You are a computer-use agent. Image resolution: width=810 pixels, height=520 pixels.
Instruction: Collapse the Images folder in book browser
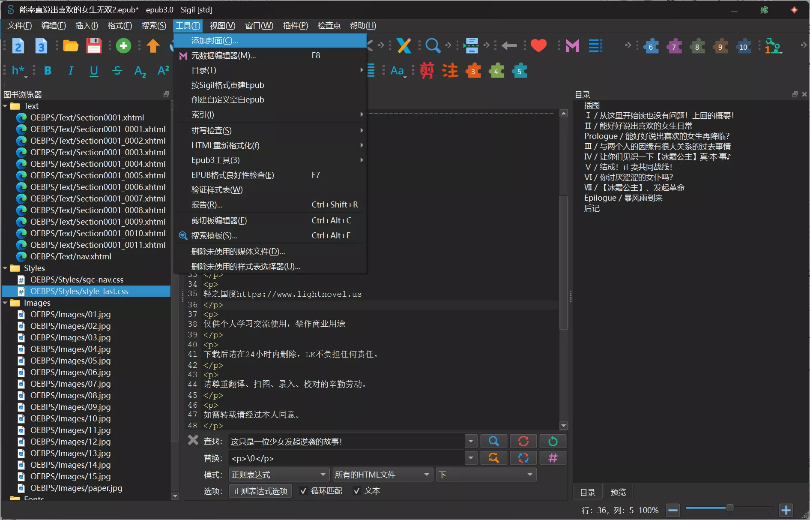[x=5, y=303]
